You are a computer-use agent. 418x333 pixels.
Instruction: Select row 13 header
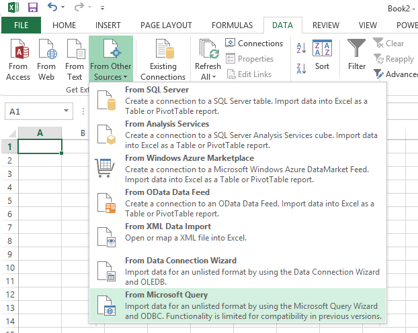tap(9, 308)
